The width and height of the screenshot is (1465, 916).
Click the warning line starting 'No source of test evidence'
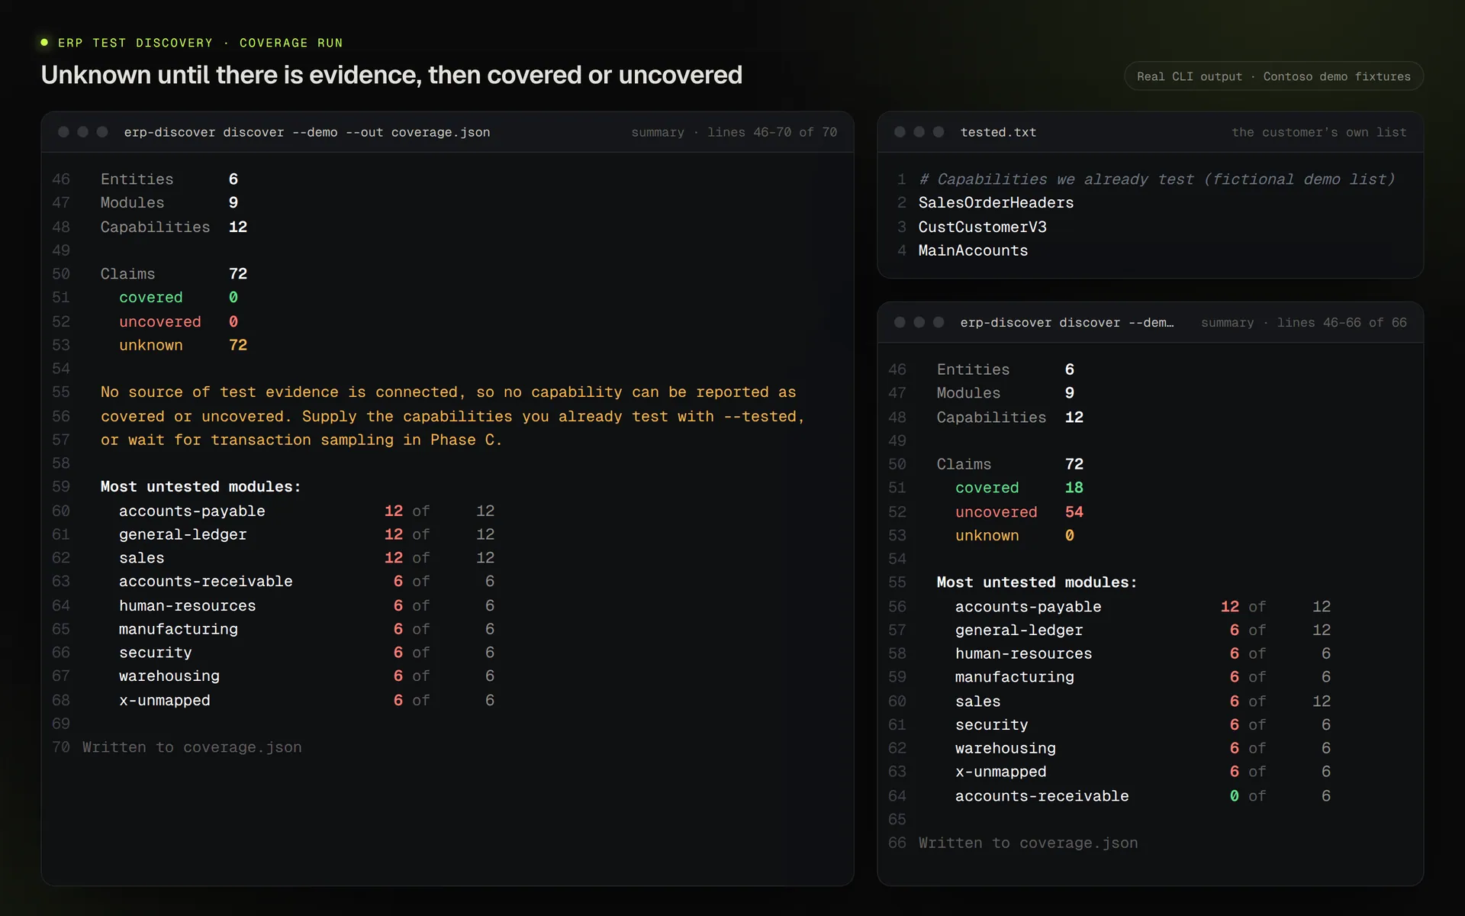448,392
